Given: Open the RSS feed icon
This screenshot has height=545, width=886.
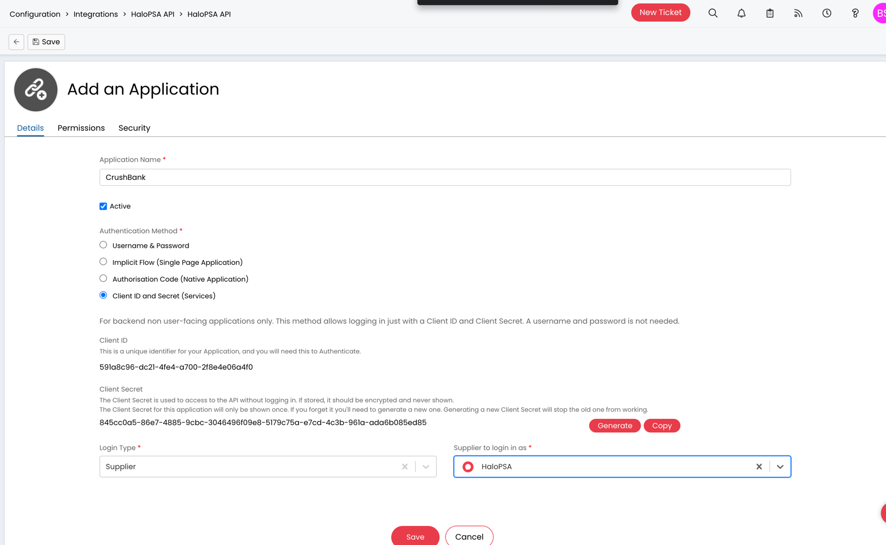Looking at the screenshot, I should 798,13.
